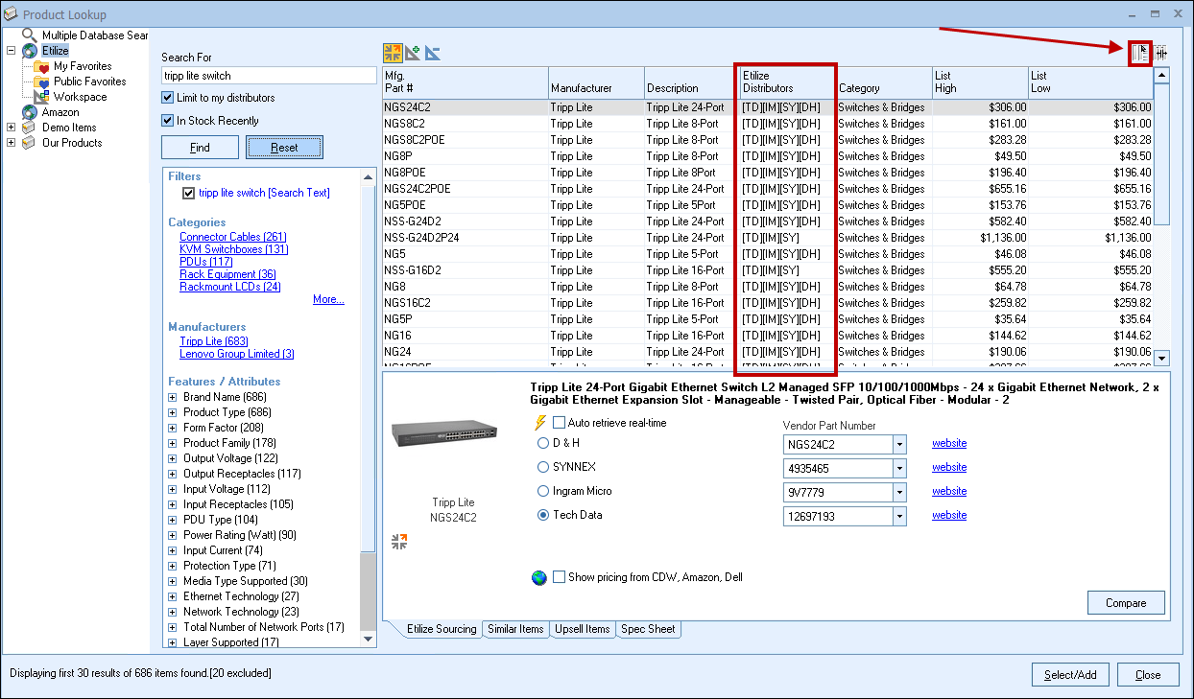
Task: Open SYNNEX vendor part number dropdown
Action: [899, 468]
